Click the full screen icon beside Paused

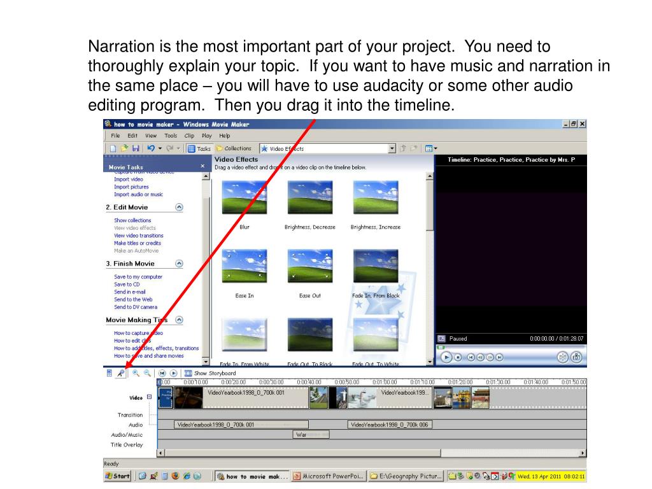pos(442,339)
